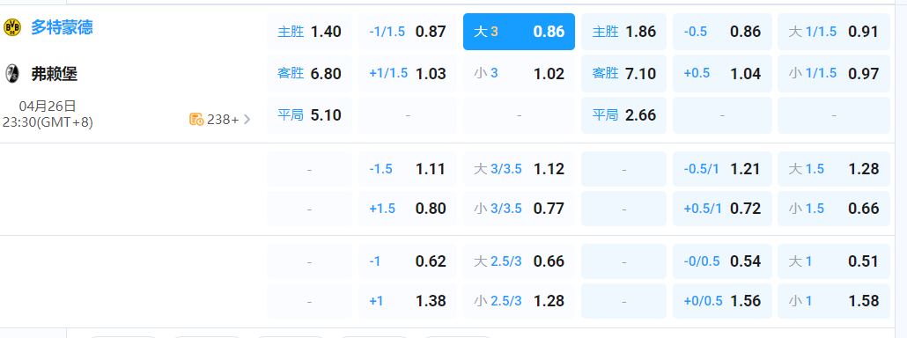Open the 多特蒙德 team link
Viewport: 907px width, 338px height.
tap(62, 27)
